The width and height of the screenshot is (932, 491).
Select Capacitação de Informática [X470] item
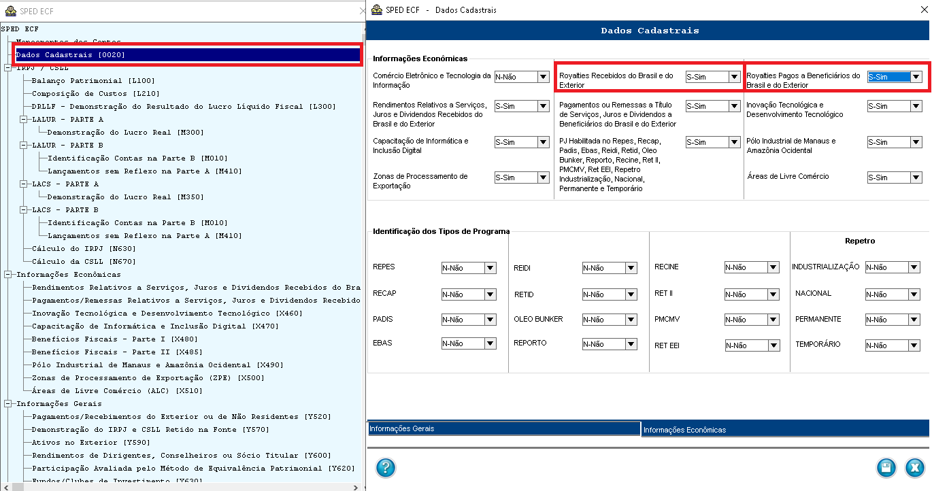click(x=154, y=326)
